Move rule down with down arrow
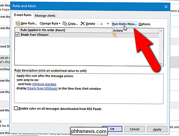Image resolution: width=179 pixels, height=136 pixels. [108, 24]
